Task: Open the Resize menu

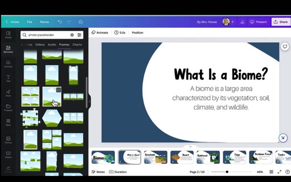Action: (x=44, y=22)
